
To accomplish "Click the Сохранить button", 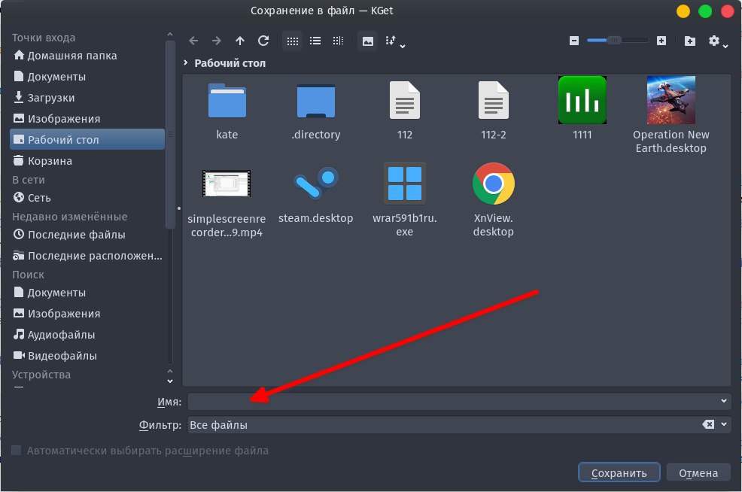I will click(619, 472).
